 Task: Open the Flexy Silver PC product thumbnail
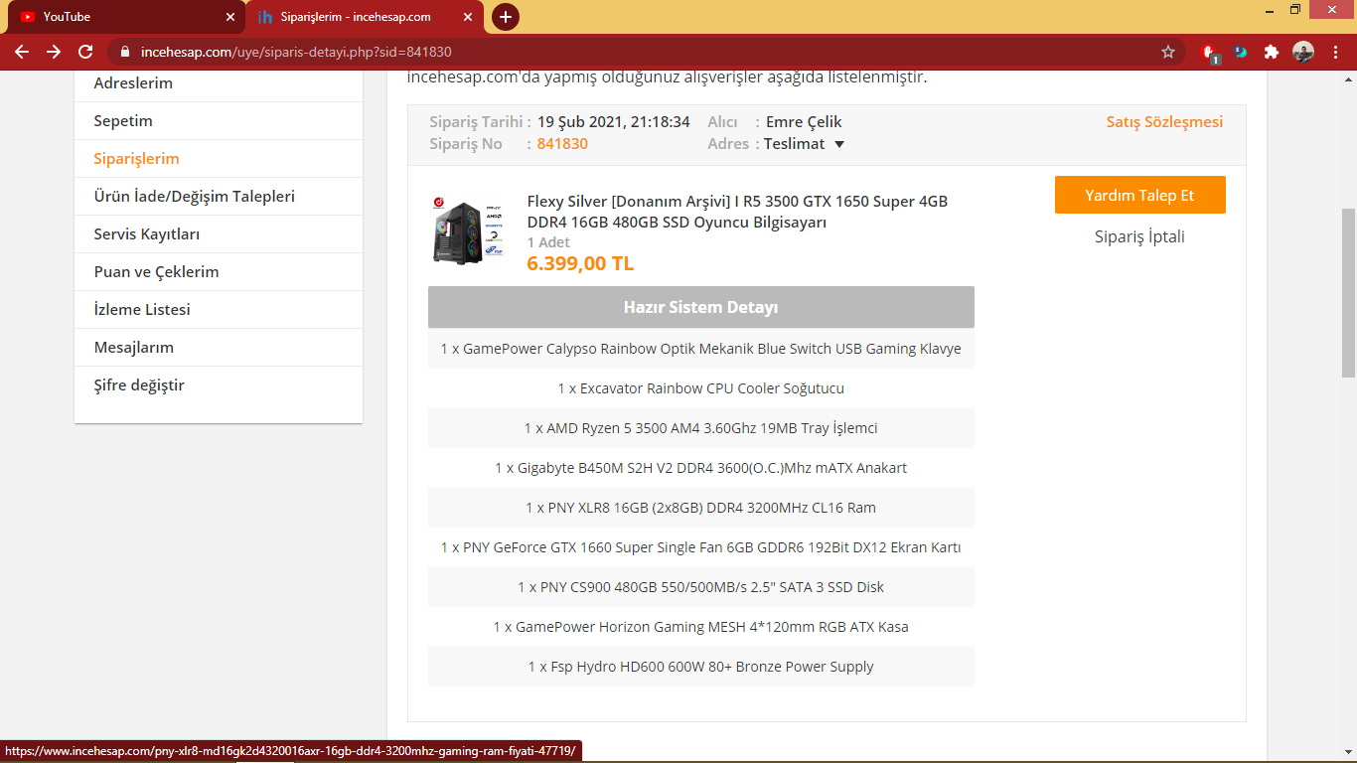coord(468,230)
